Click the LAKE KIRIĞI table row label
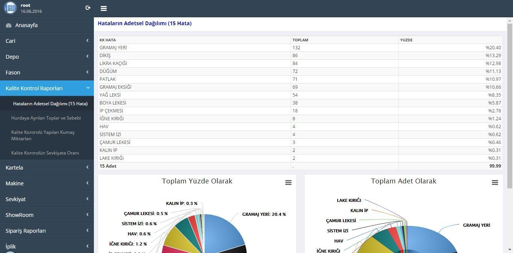 click(x=112, y=158)
